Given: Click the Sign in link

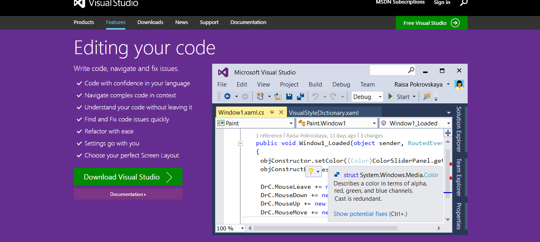Looking at the screenshot, I should click(x=442, y=2).
